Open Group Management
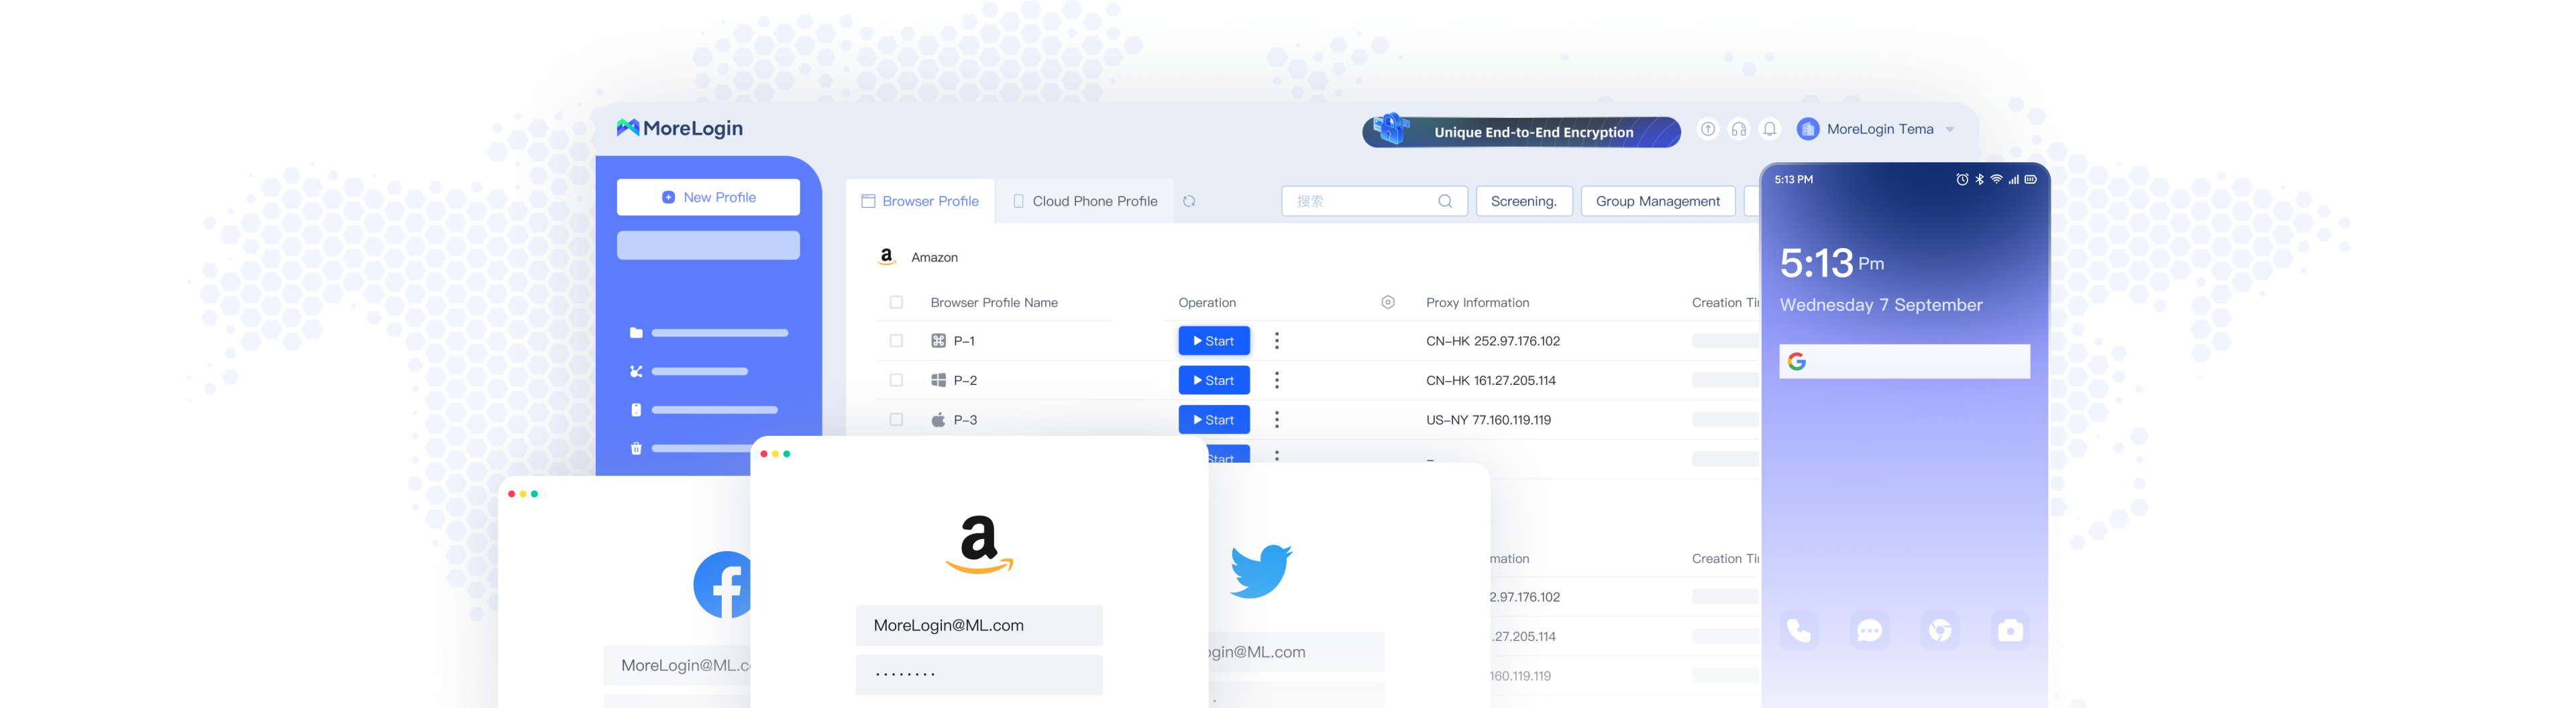The image size is (2576, 708). pyautogui.click(x=1657, y=201)
